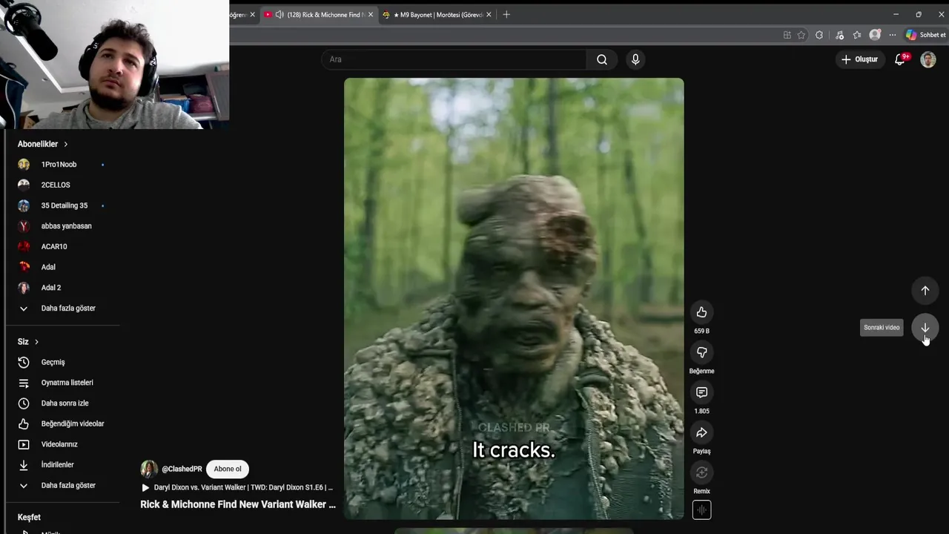Open Edge browser extensions icon

[x=819, y=35]
